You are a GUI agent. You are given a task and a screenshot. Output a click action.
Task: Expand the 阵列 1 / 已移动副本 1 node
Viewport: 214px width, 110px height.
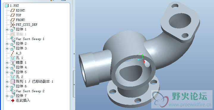pyautogui.click(x=7, y=82)
